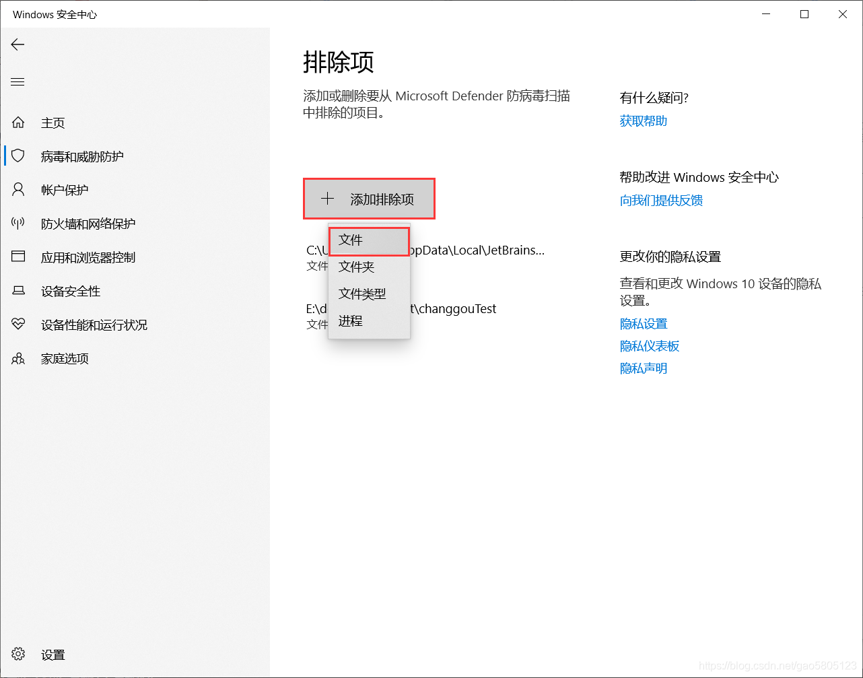Open 设置 via the gear icon
The image size is (863, 678).
point(18,654)
